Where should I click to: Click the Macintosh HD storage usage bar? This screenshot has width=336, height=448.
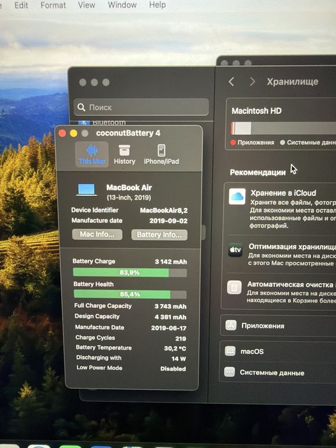[284, 128]
